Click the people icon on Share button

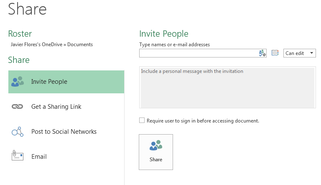tap(156, 145)
